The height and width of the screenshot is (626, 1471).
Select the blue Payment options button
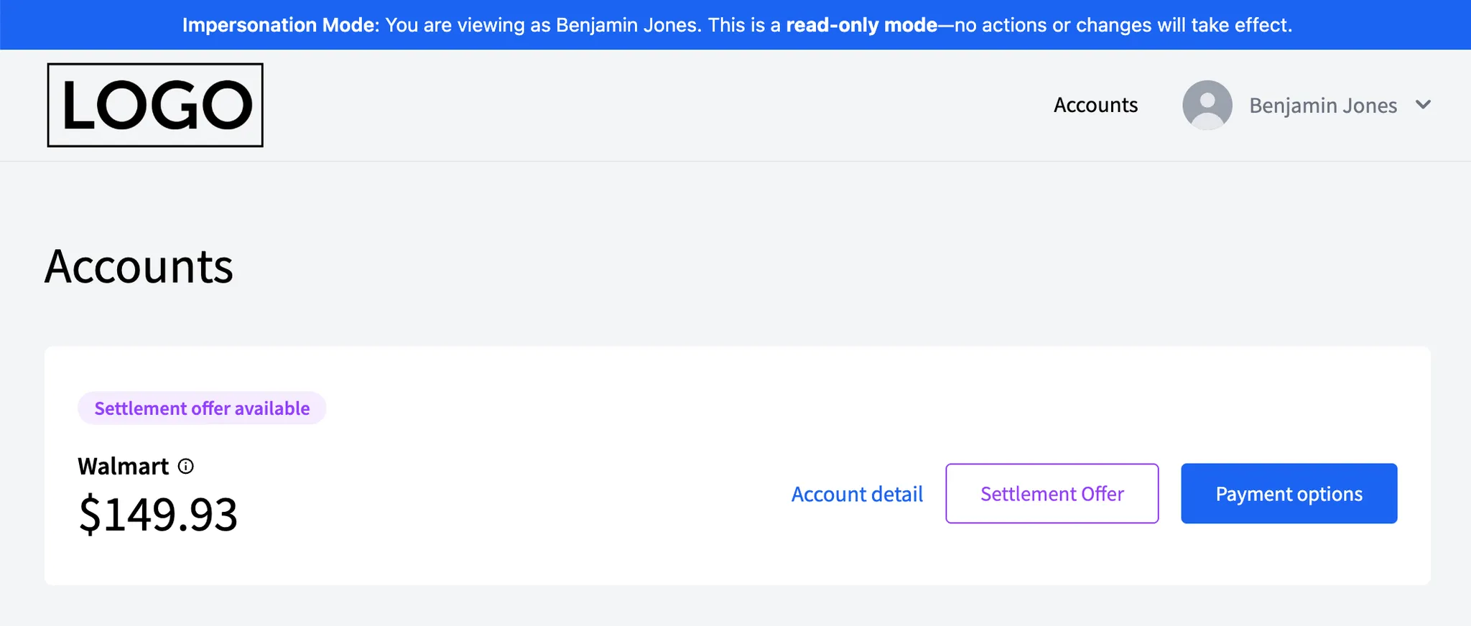(x=1289, y=494)
